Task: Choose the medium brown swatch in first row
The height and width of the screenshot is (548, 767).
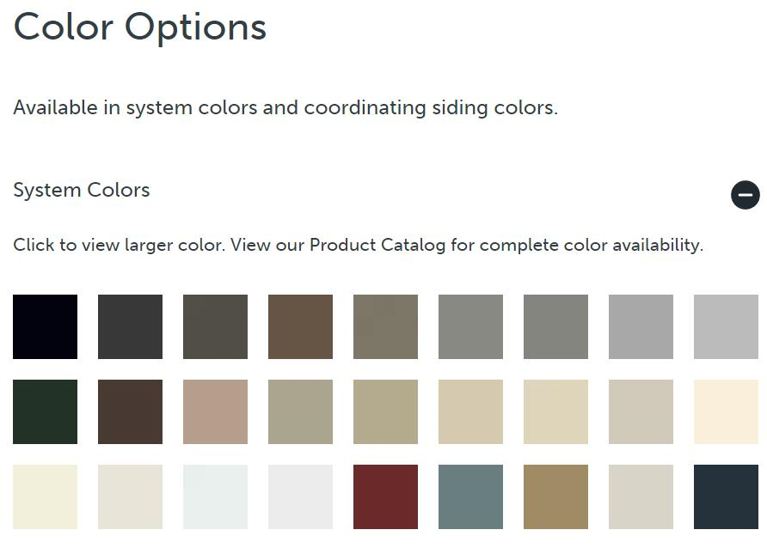Action: pyautogui.click(x=300, y=326)
